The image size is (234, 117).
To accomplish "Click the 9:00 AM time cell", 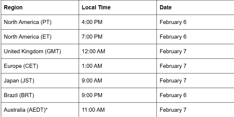I will point(92,81).
